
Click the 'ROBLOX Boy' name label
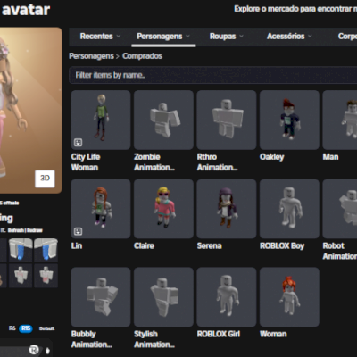(x=282, y=245)
